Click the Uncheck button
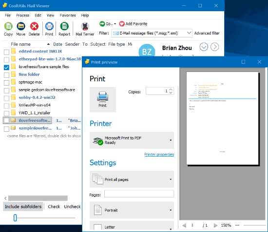Image resolution: width=268 pixels, height=232 pixels. [72, 206]
